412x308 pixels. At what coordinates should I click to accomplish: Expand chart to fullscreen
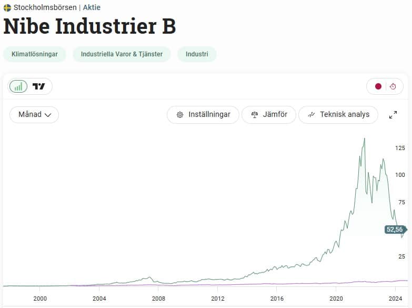(x=393, y=115)
